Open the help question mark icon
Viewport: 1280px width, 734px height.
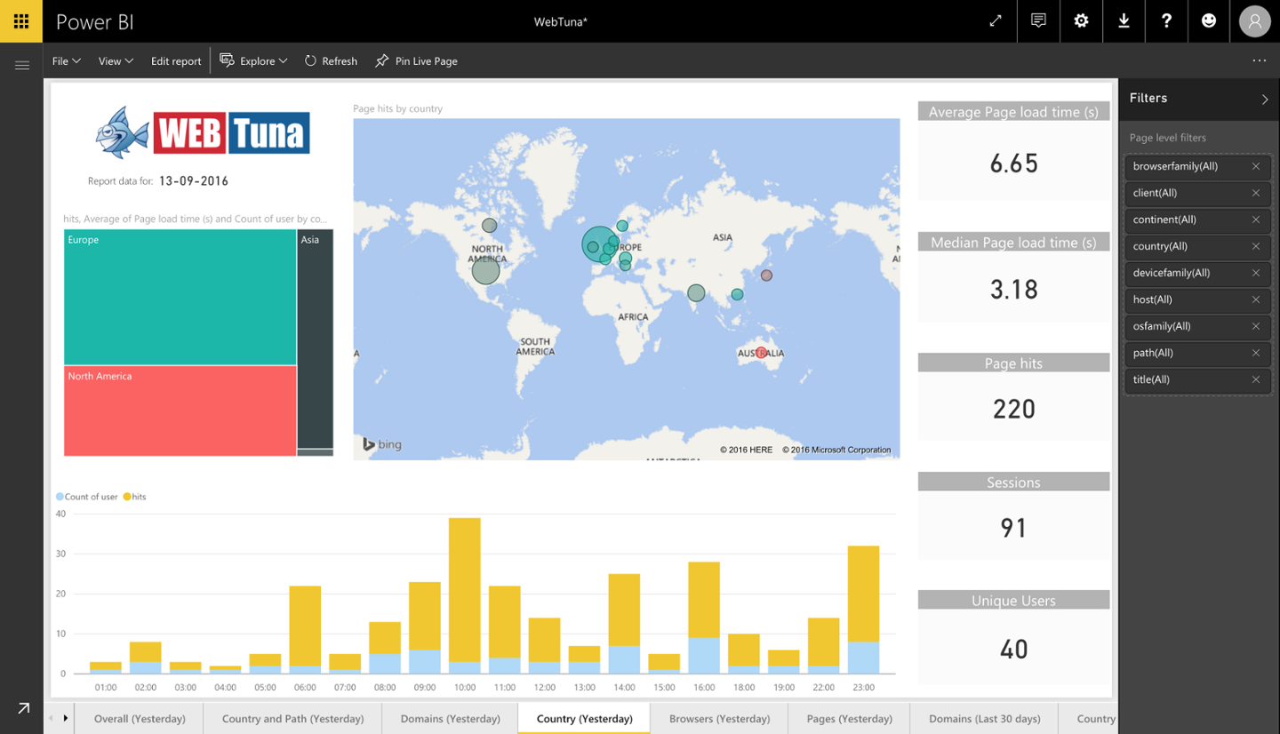(1166, 21)
